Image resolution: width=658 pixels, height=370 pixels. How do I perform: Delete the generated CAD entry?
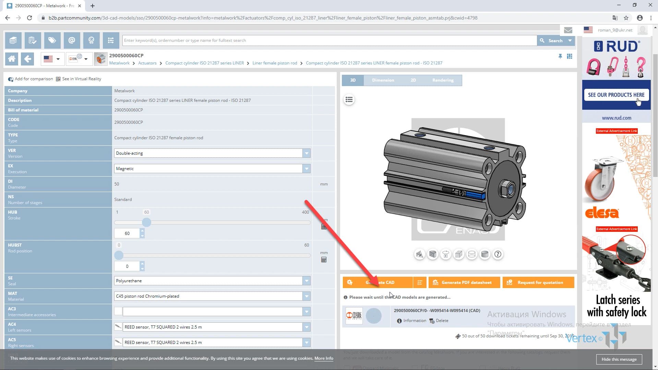(x=439, y=321)
